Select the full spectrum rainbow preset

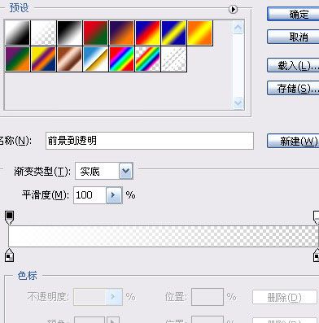click(121, 59)
